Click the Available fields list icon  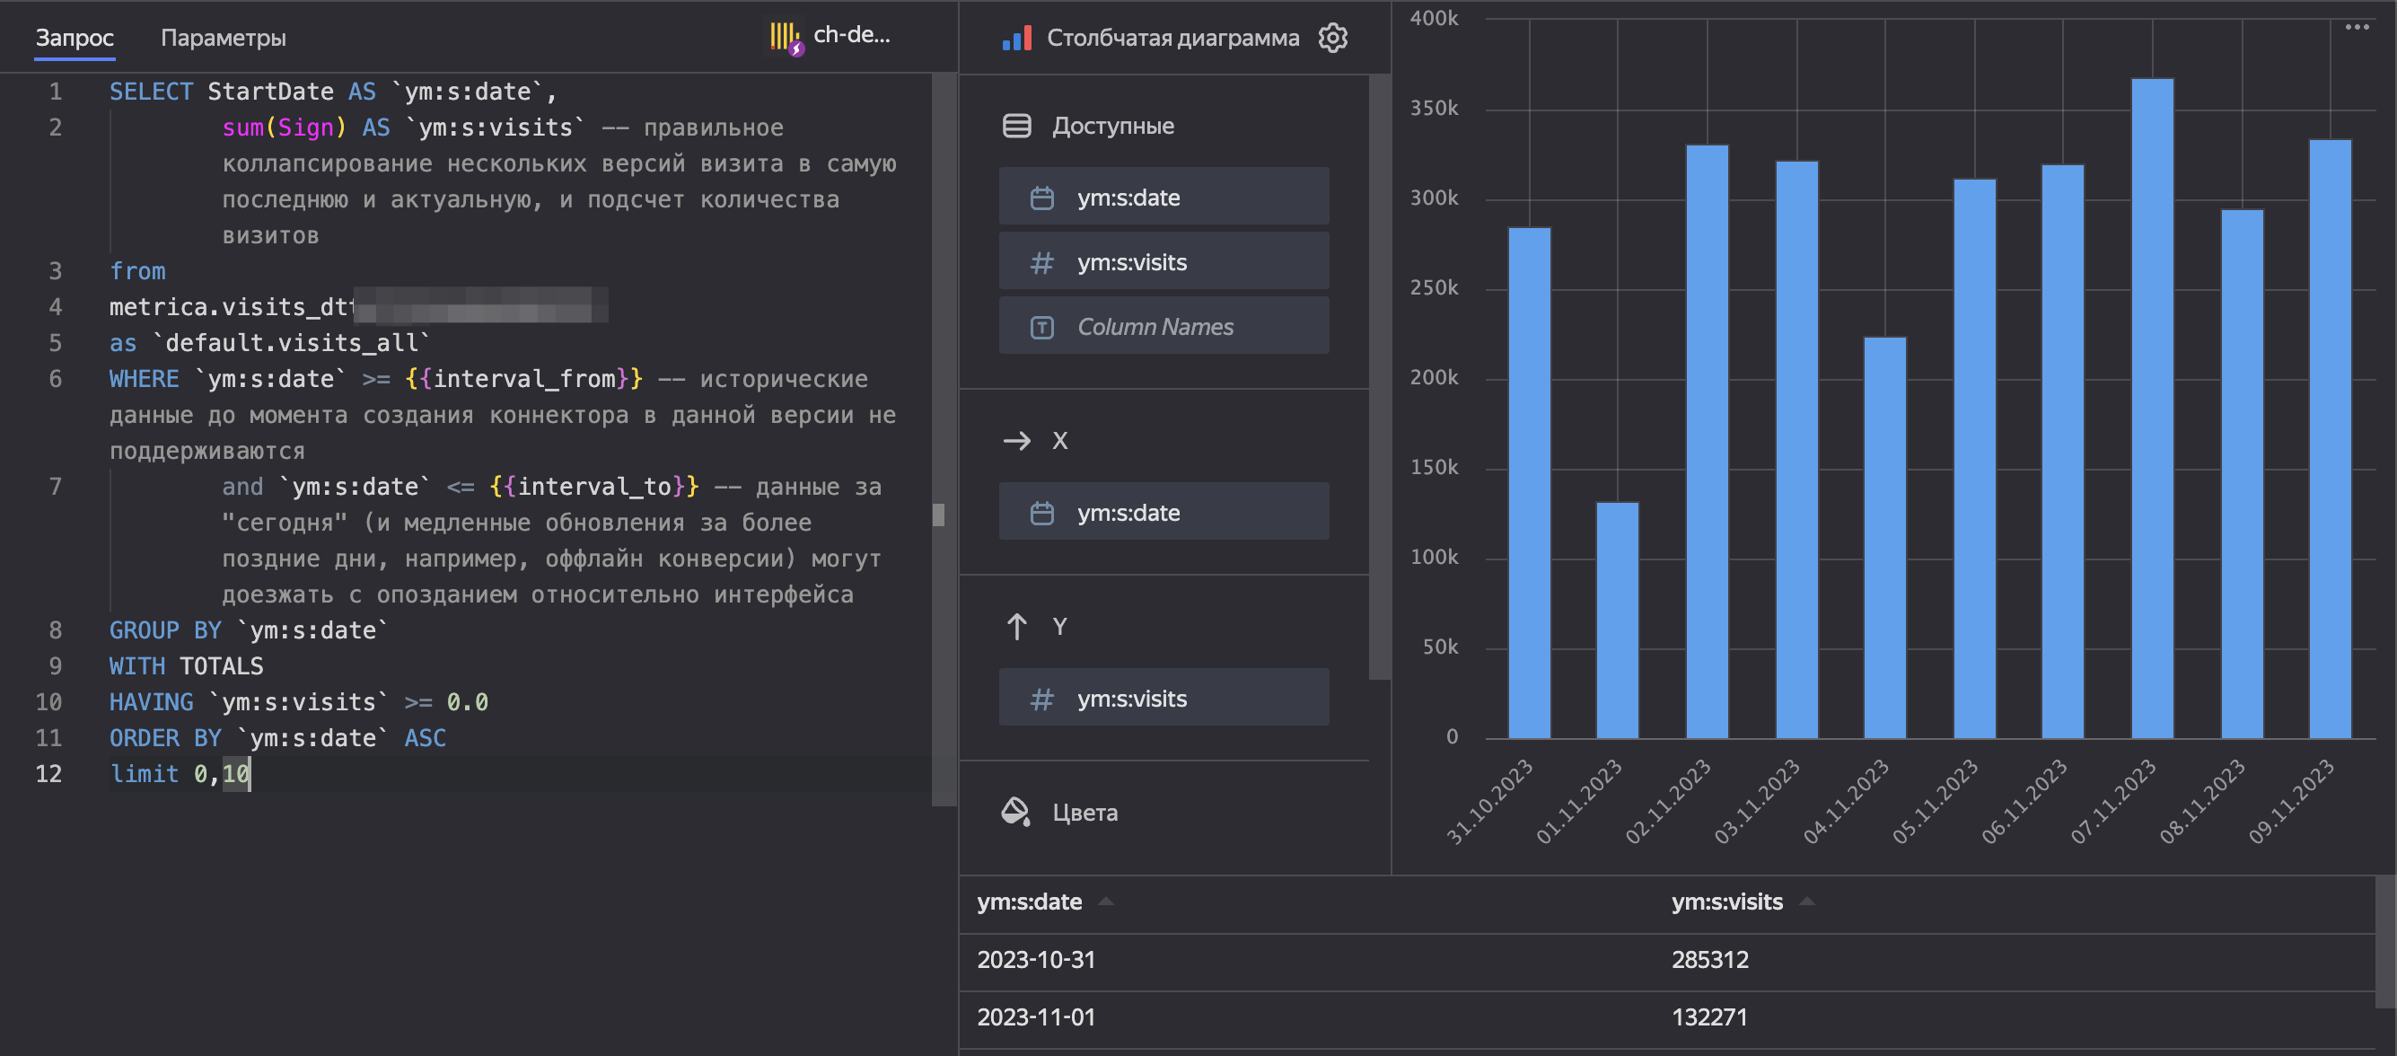pos(1016,126)
